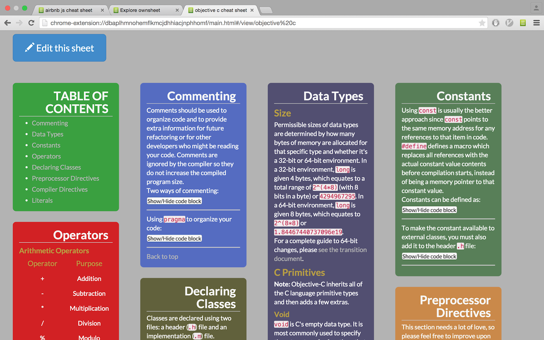544x340 pixels.
Task: Click the Operators card heading
Action: (81, 235)
